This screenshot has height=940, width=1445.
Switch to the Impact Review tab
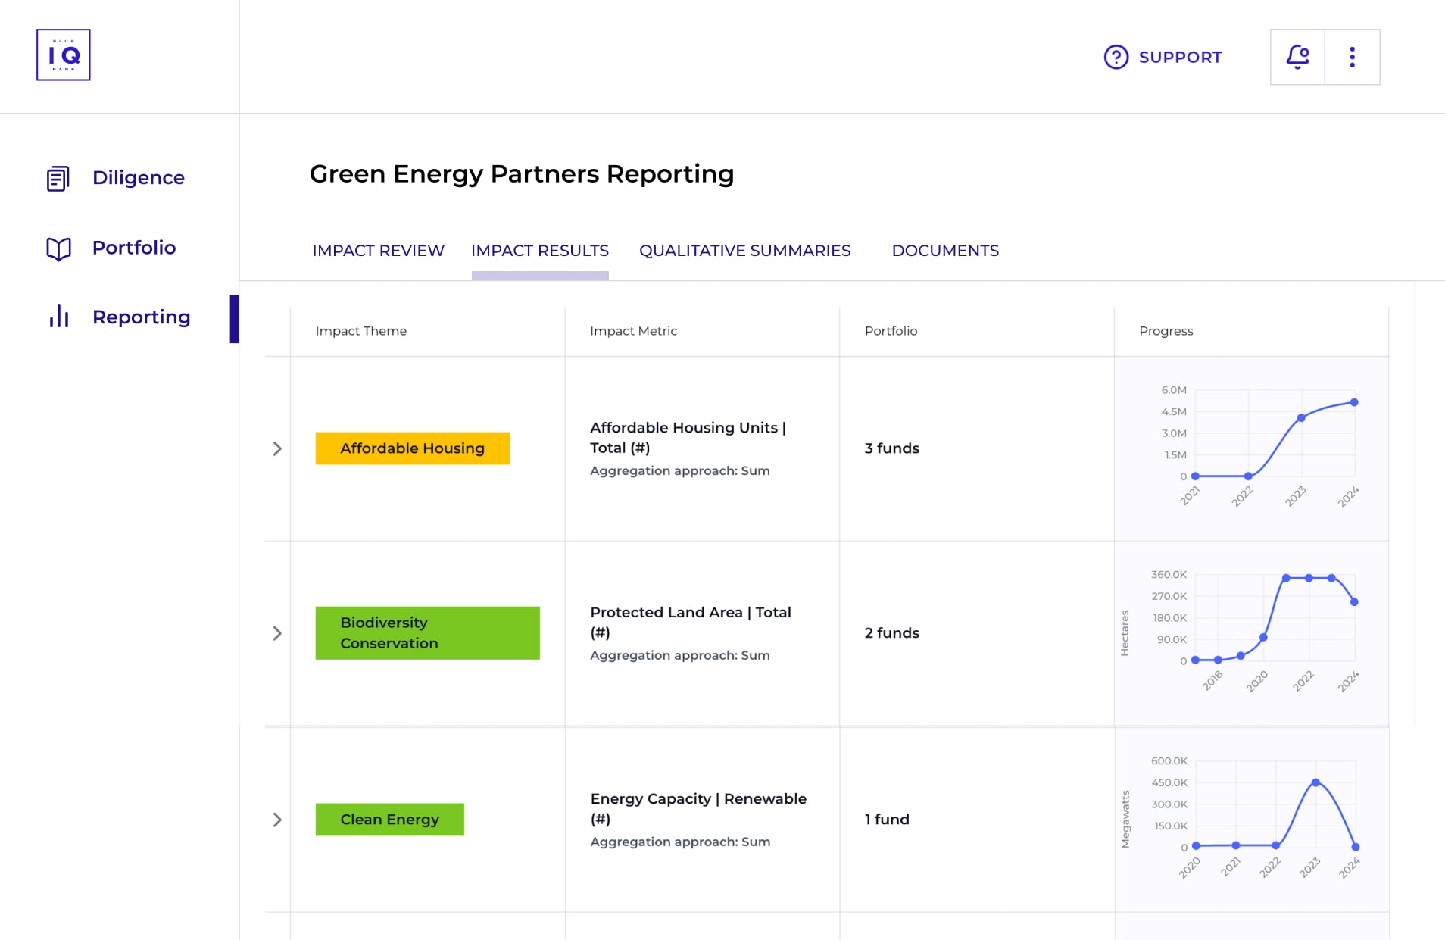pos(378,251)
